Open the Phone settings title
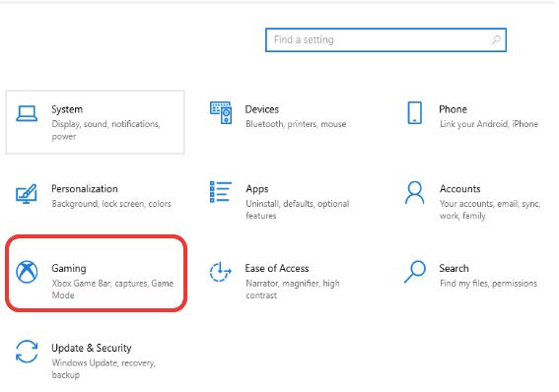The image size is (559, 392). point(453,109)
